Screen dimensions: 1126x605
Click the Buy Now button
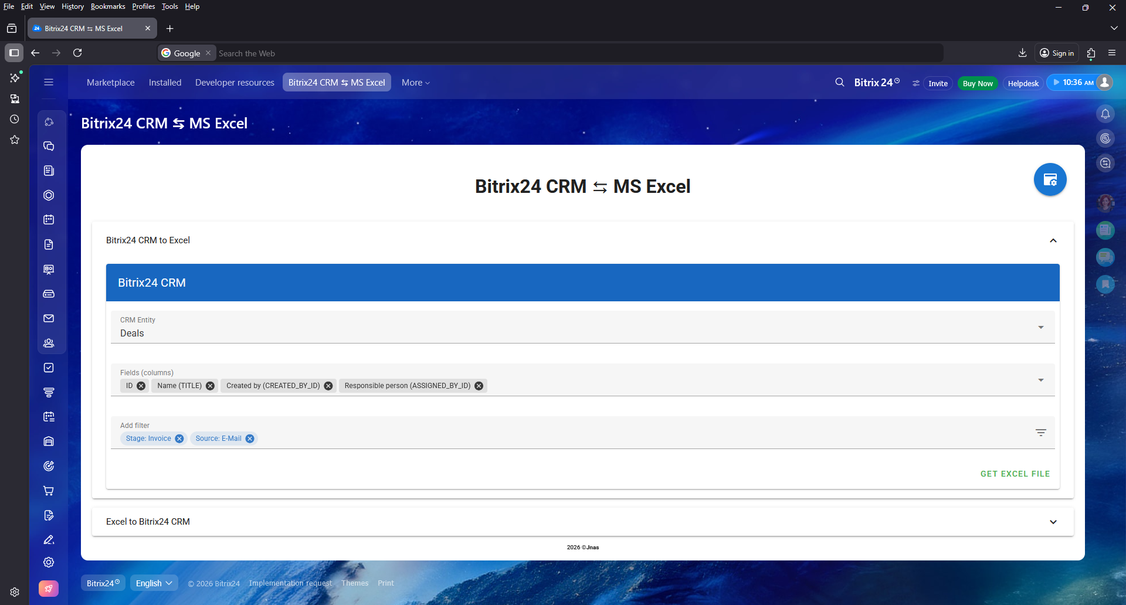click(977, 83)
